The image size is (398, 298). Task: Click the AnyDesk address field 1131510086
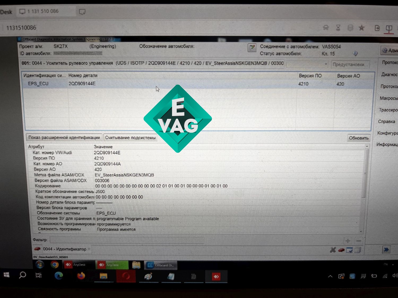[21, 28]
